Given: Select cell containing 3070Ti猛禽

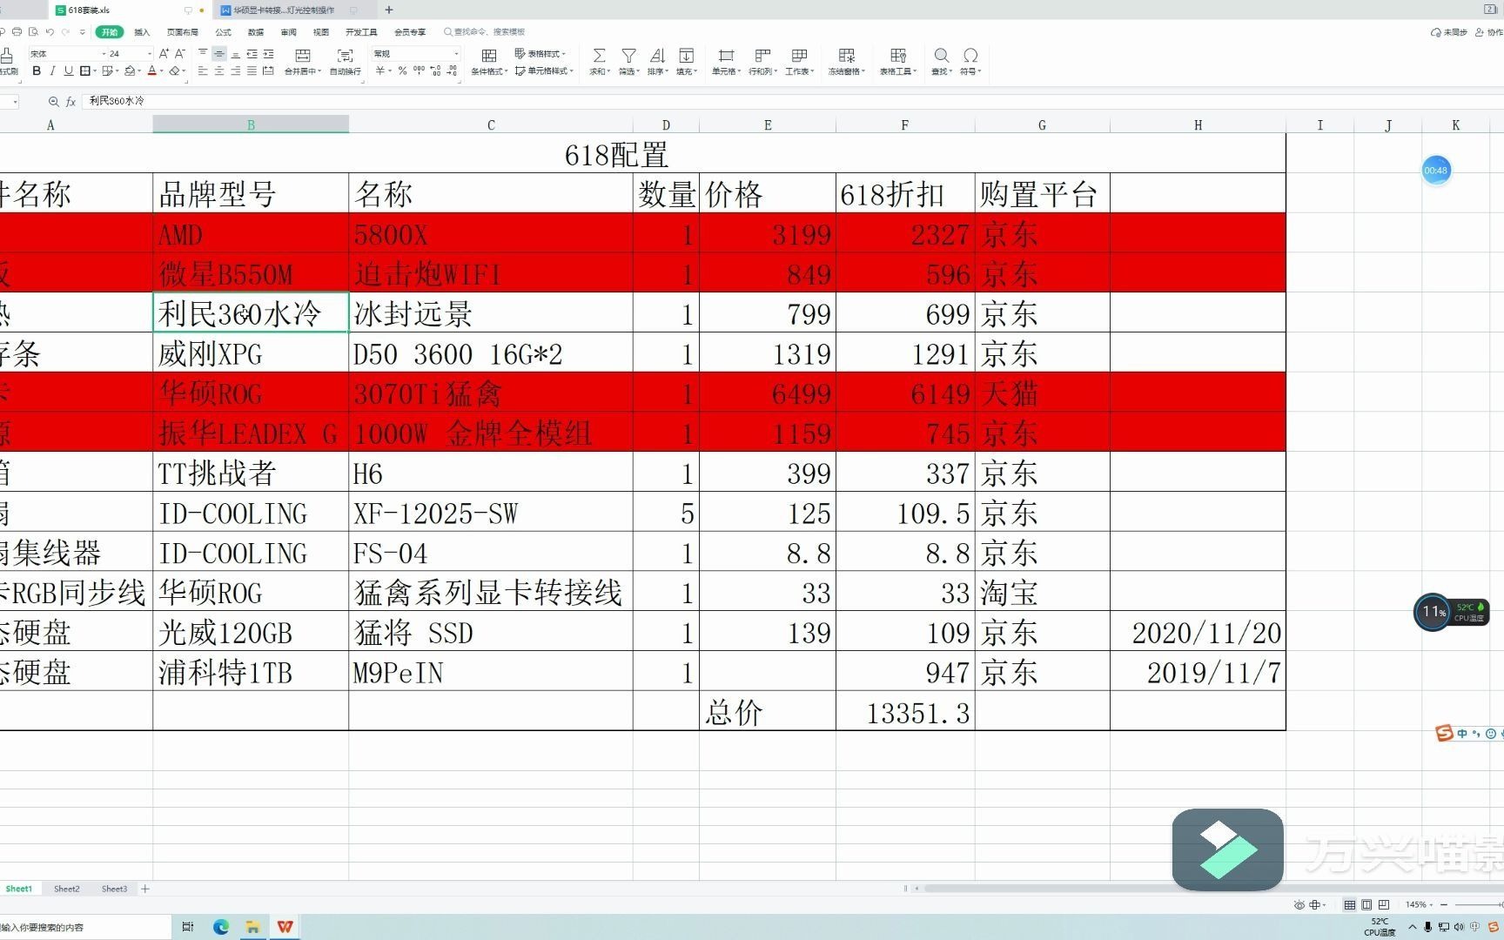Looking at the screenshot, I should tap(490, 393).
